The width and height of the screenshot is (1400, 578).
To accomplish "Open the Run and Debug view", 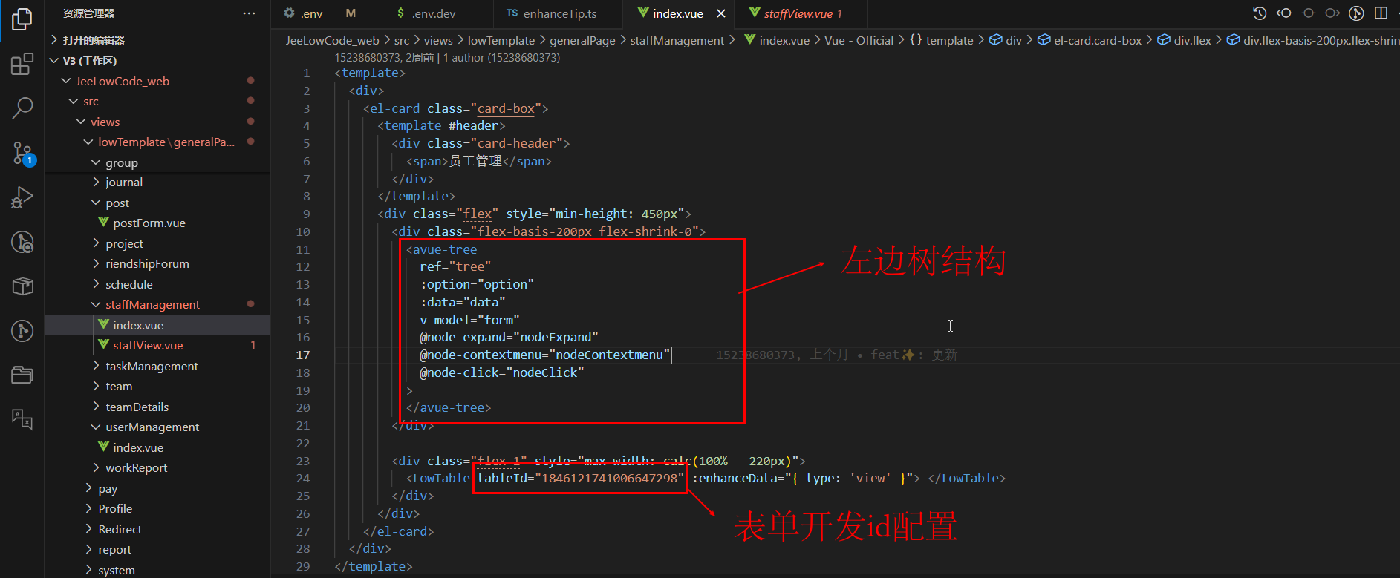I will tap(22, 197).
